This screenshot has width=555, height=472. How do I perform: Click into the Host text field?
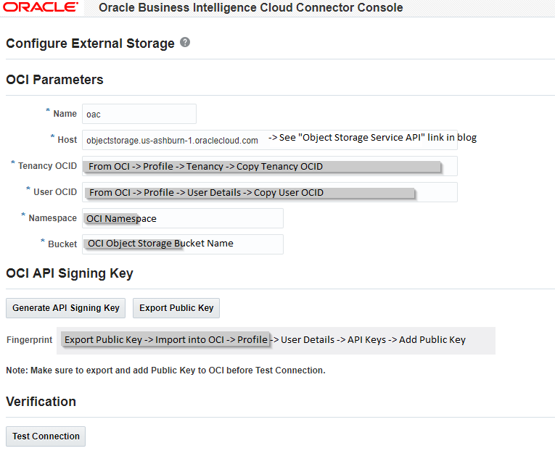click(174, 140)
